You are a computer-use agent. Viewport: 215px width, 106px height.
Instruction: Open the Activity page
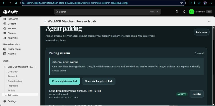[11, 90]
